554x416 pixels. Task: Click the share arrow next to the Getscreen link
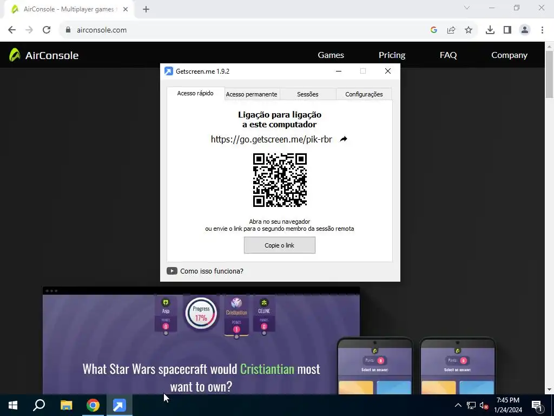(344, 139)
